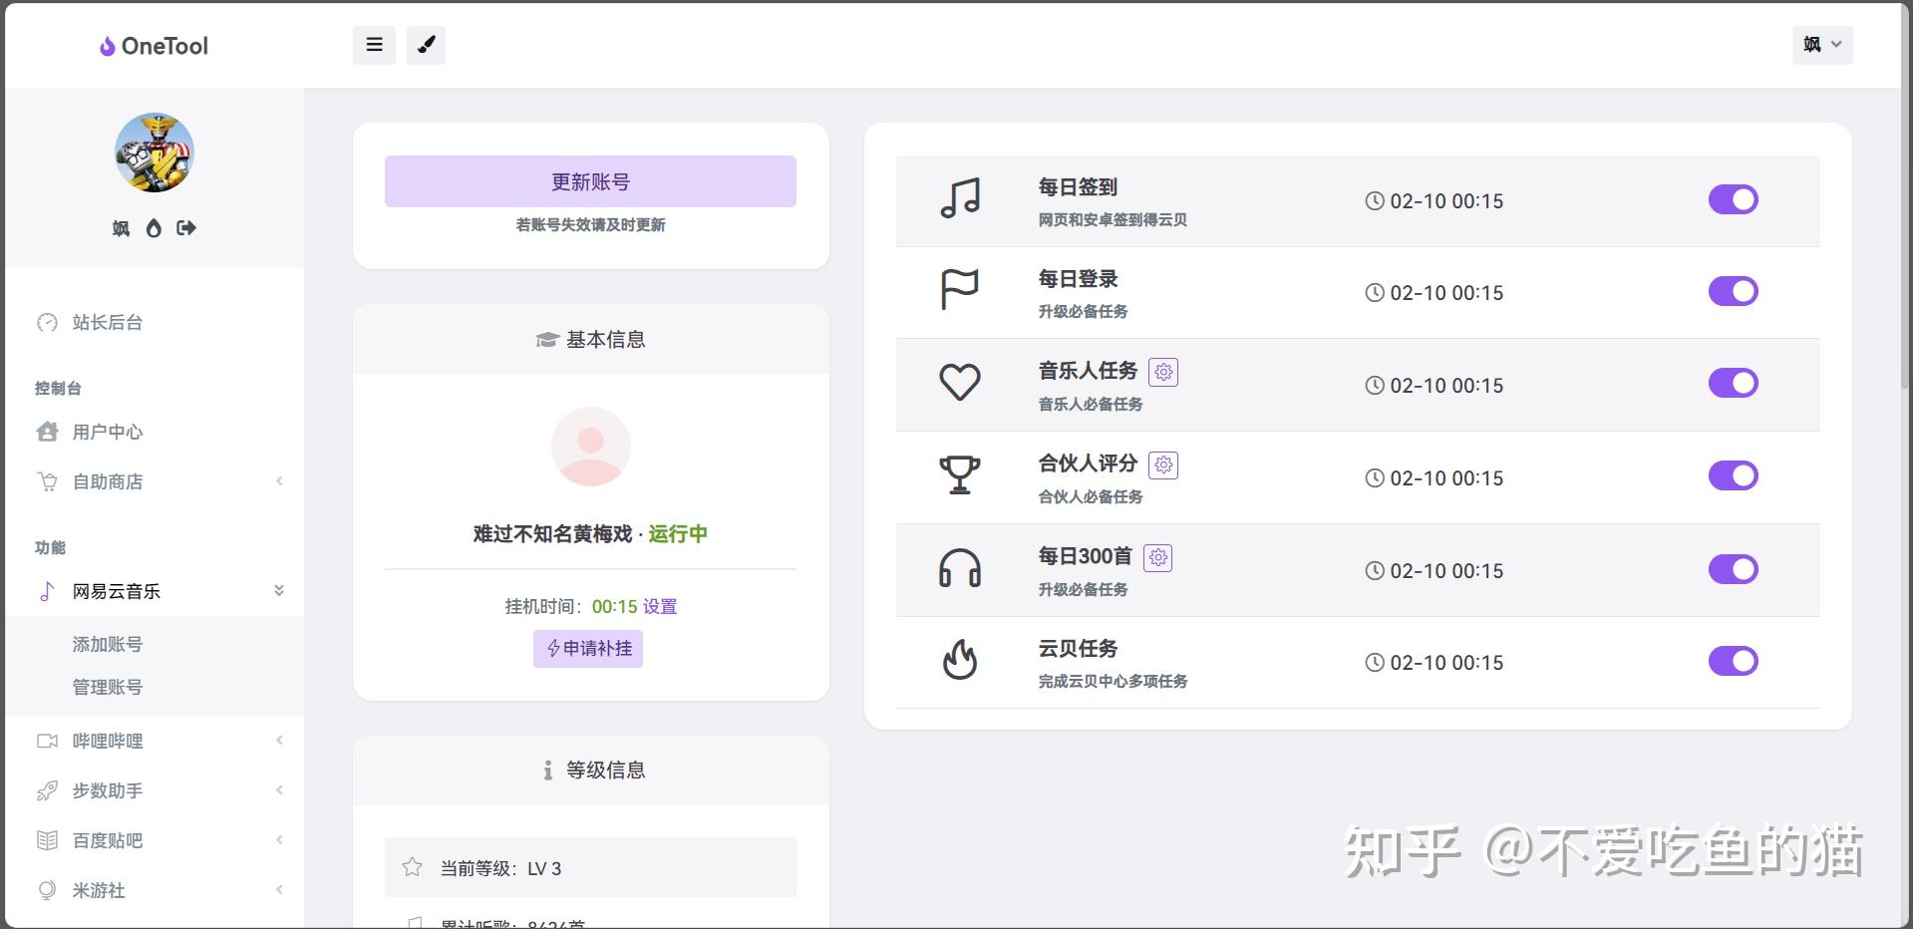The width and height of the screenshot is (1913, 929).
Task: Click 设置 next to 挂机时间 00:15
Action: 660,606
